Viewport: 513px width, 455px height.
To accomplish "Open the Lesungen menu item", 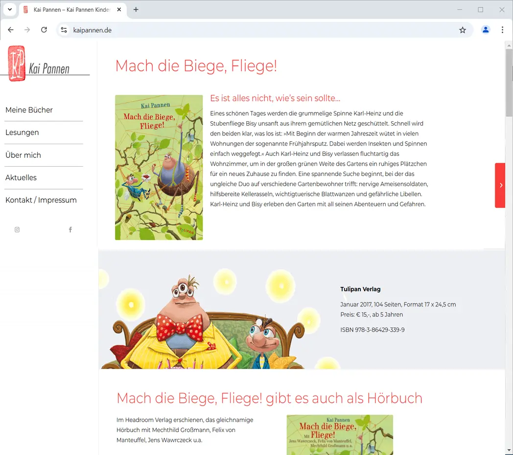I will tap(22, 132).
